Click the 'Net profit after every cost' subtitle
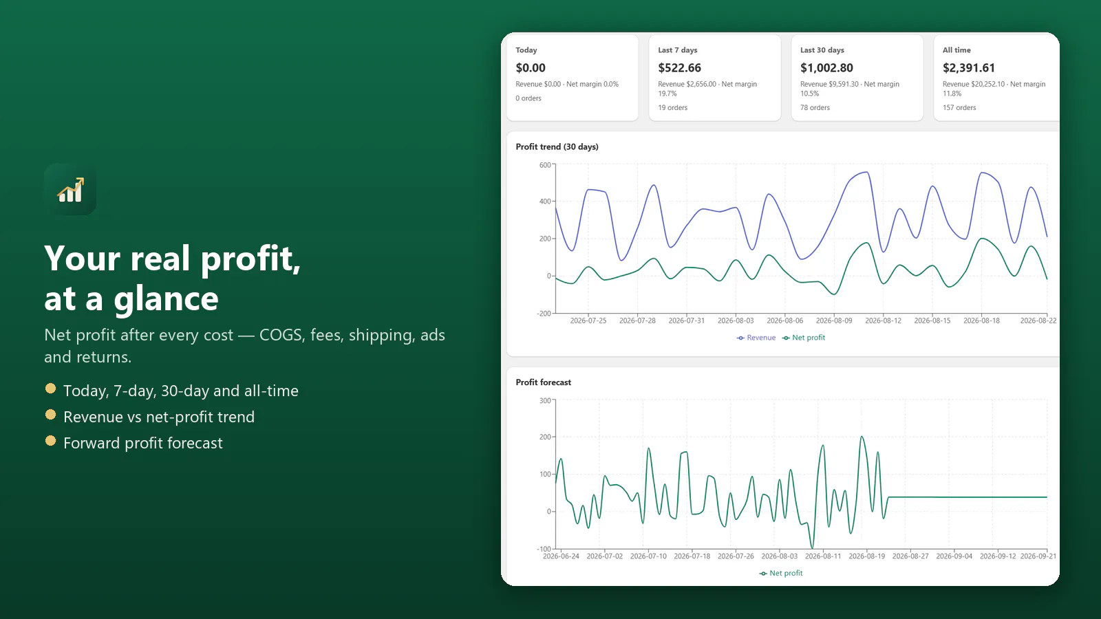Screen dimensions: 1101x619 tap(244, 346)
